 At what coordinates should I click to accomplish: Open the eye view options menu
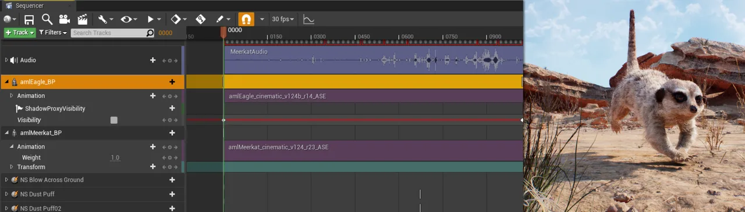point(129,19)
